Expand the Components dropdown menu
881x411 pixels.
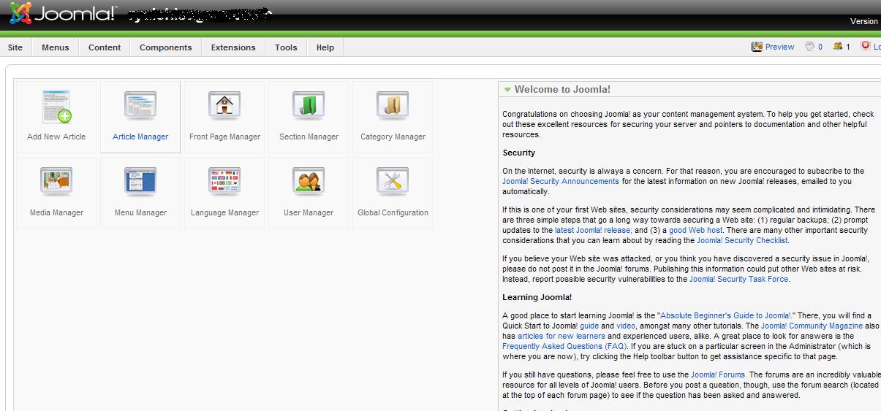click(165, 47)
